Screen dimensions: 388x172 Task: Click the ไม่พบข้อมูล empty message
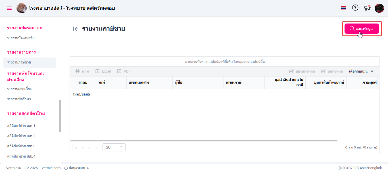(81, 94)
